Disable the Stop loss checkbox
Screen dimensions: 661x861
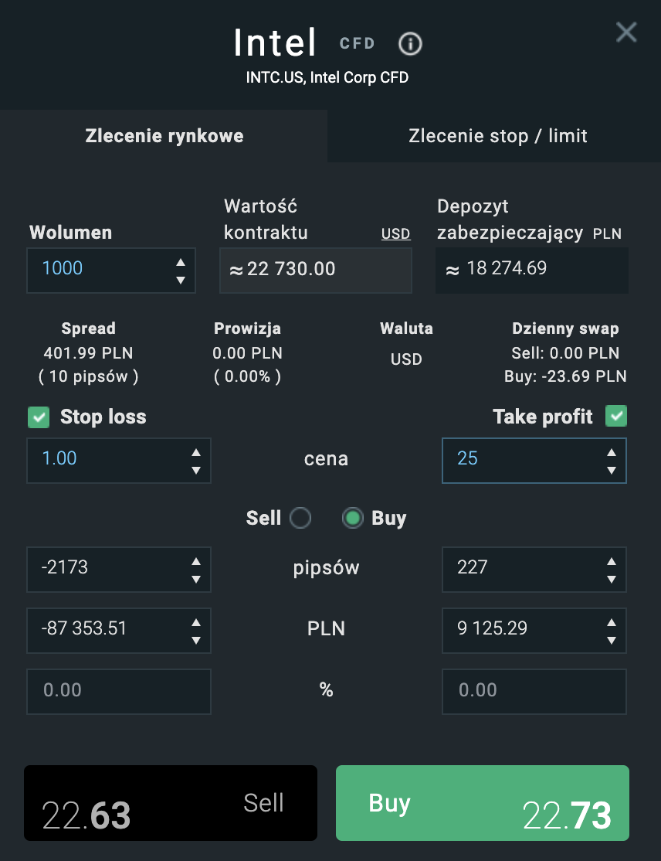pos(39,417)
